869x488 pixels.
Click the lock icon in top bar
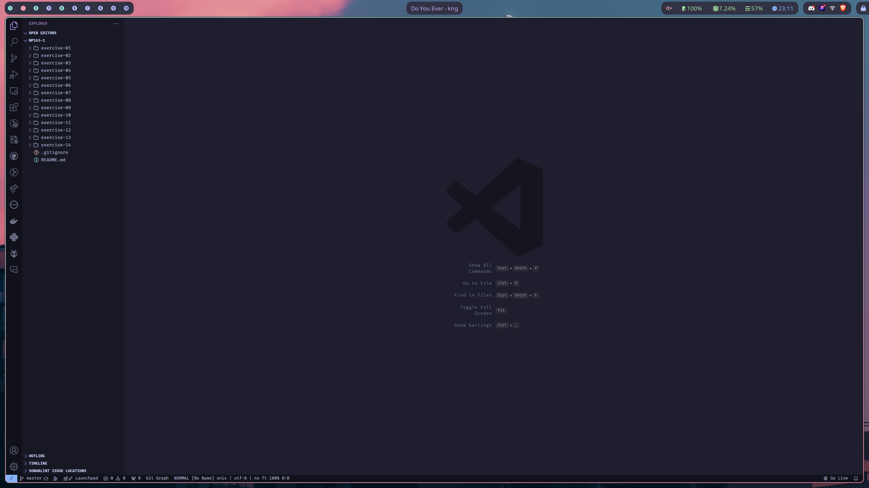pos(863,8)
